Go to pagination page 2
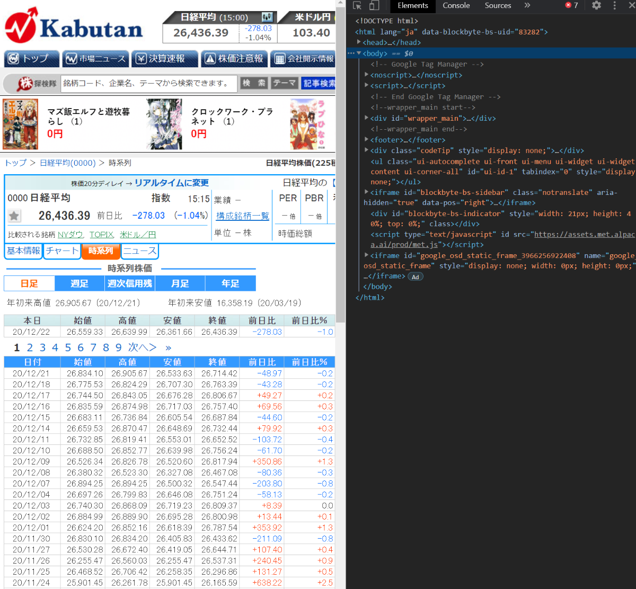The width and height of the screenshot is (636, 589). [30, 347]
